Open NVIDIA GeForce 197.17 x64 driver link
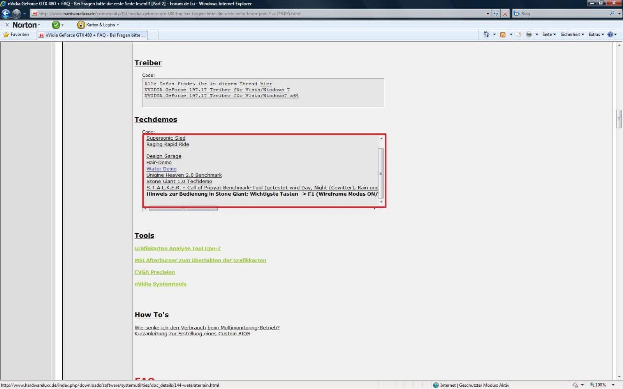 [x=222, y=96]
